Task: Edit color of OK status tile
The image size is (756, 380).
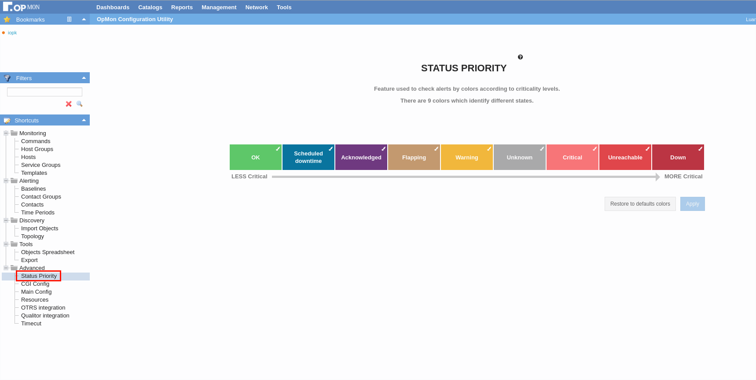Action: point(278,149)
